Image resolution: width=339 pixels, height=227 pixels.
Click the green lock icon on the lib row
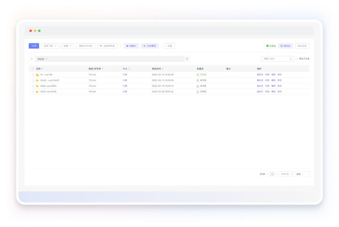(198, 75)
